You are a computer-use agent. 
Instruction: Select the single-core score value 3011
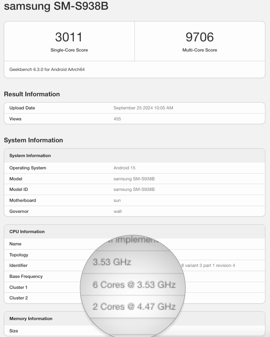(x=69, y=37)
